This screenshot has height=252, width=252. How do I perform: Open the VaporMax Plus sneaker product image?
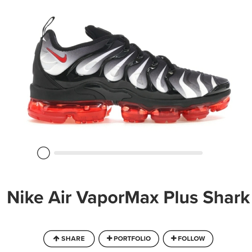click(x=129, y=70)
